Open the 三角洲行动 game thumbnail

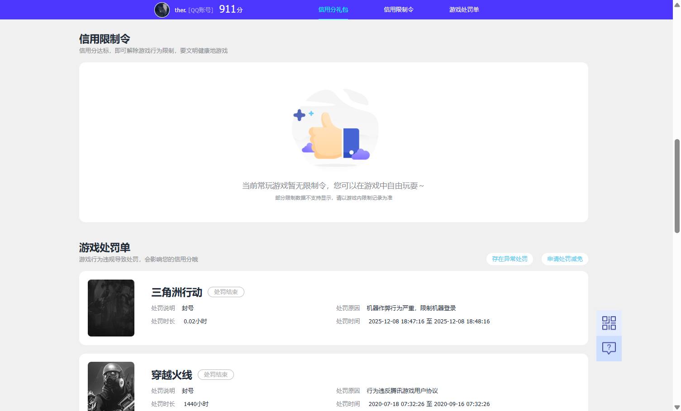point(111,308)
